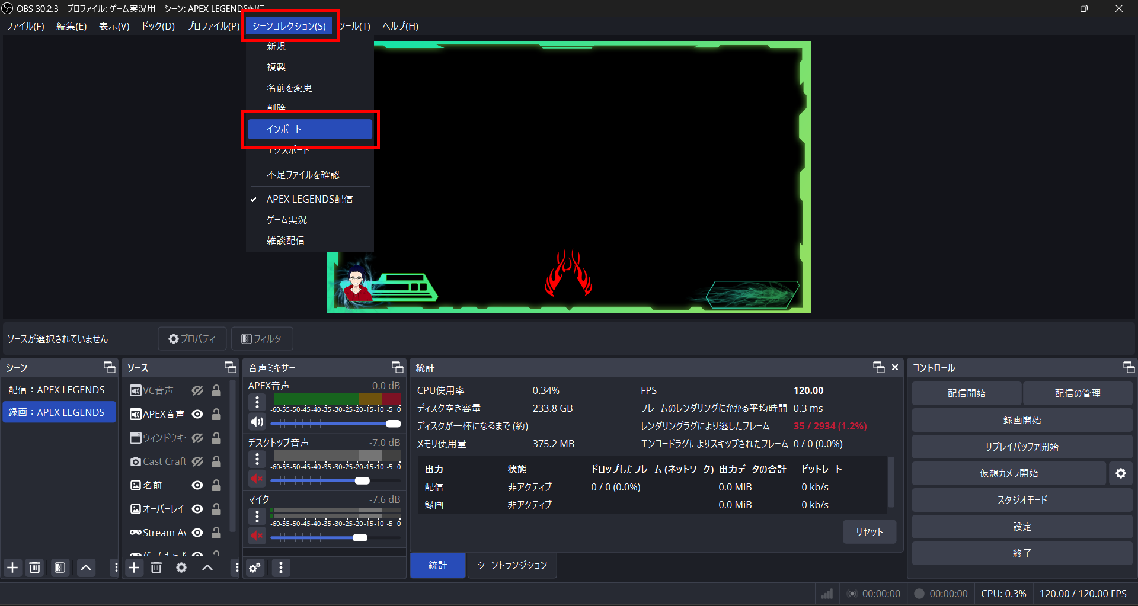Image resolution: width=1138 pixels, height=606 pixels.
Task: Mute APEX音声 speaker icon
Action: pos(257,422)
